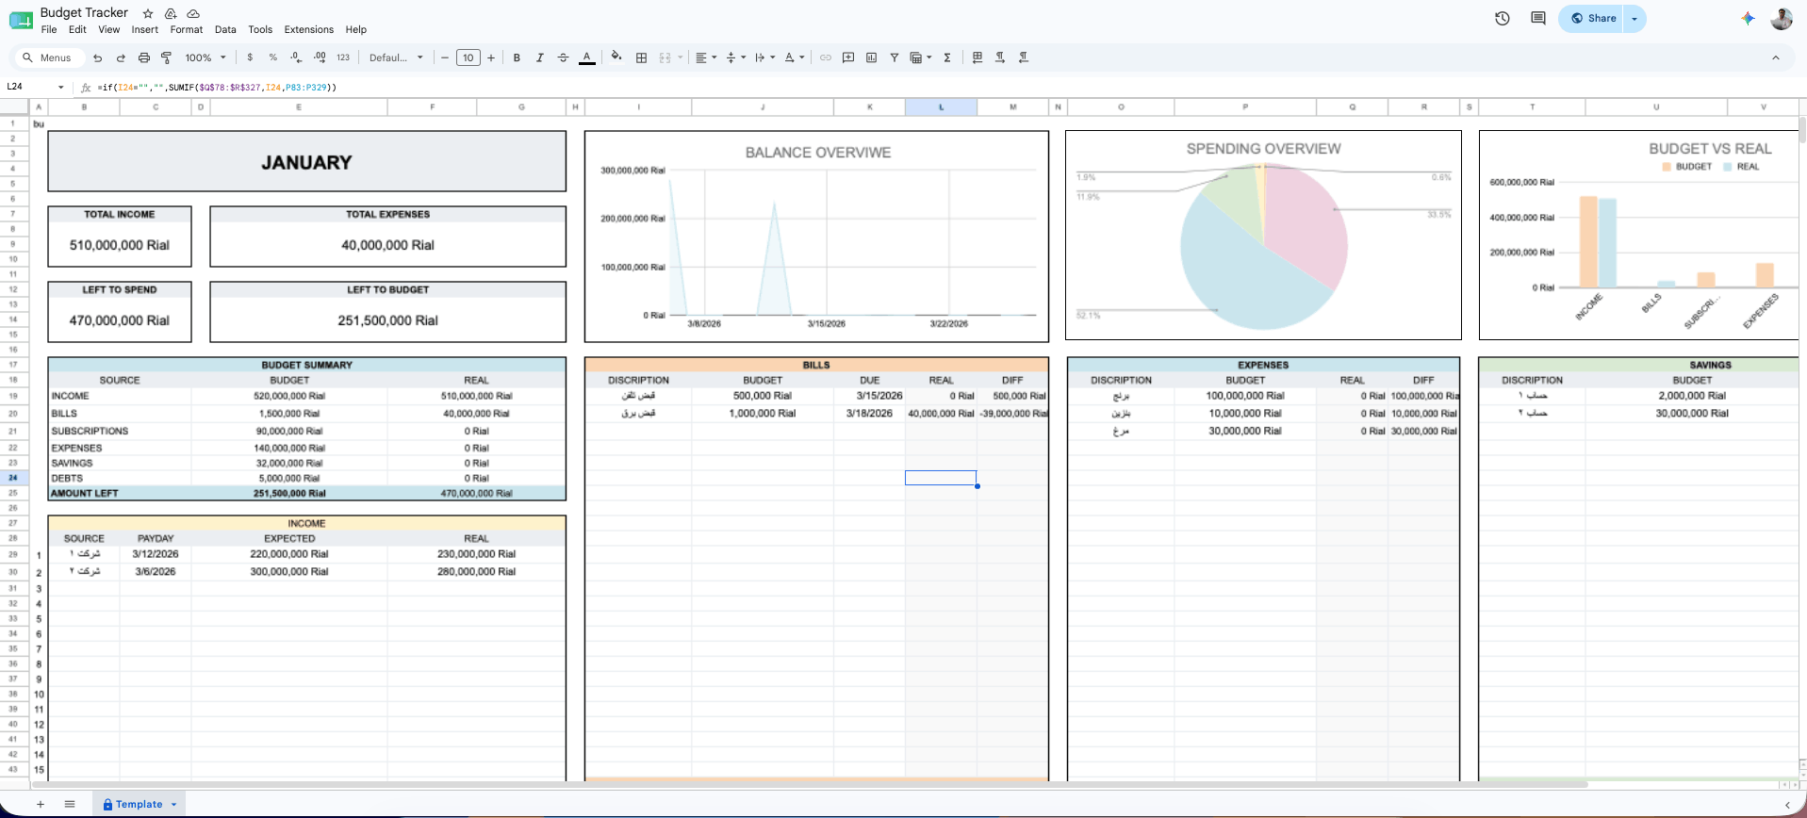
Task: Insert a chart
Action: click(871, 57)
